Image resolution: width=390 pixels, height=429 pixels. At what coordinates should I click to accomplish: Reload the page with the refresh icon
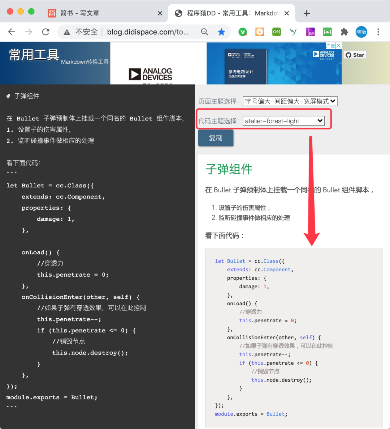tap(45, 32)
